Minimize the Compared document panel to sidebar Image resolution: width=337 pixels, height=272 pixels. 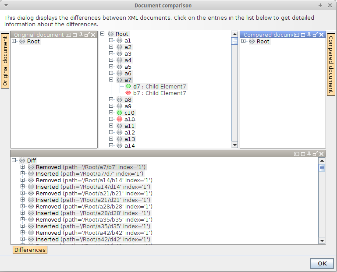(297, 35)
